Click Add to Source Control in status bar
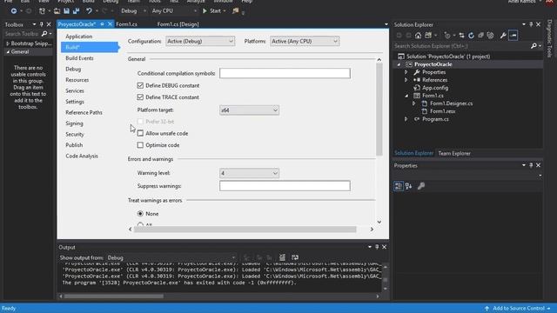Image resolution: width=557 pixels, height=313 pixels. point(519,309)
